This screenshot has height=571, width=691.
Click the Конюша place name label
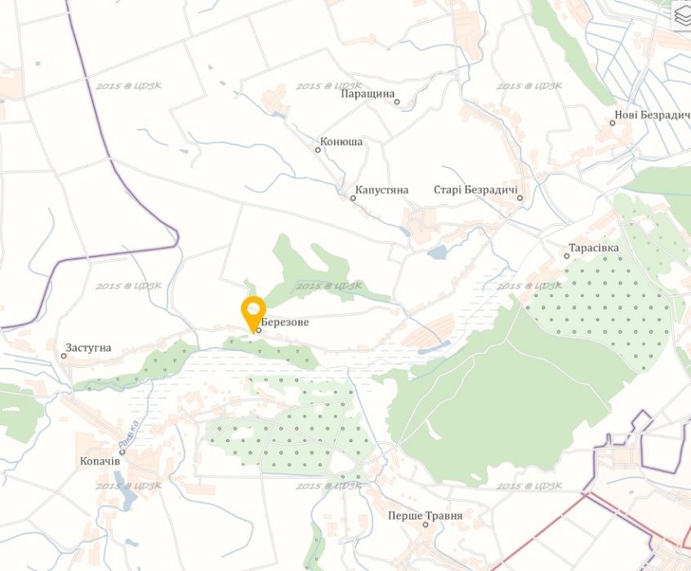click(x=341, y=142)
